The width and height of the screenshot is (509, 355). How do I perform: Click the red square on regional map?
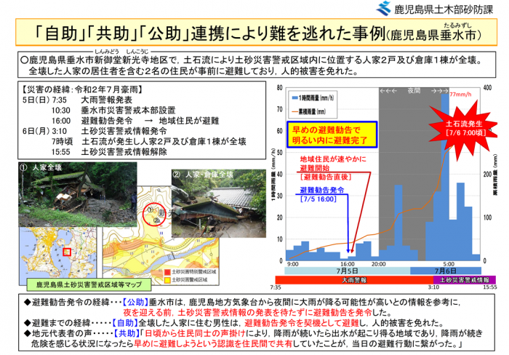(x=67, y=252)
